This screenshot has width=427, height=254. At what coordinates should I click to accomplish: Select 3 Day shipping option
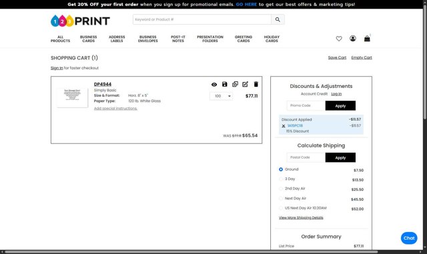pos(281,179)
